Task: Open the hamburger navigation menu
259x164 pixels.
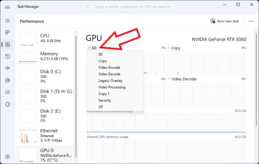Action: click(x=7, y=21)
